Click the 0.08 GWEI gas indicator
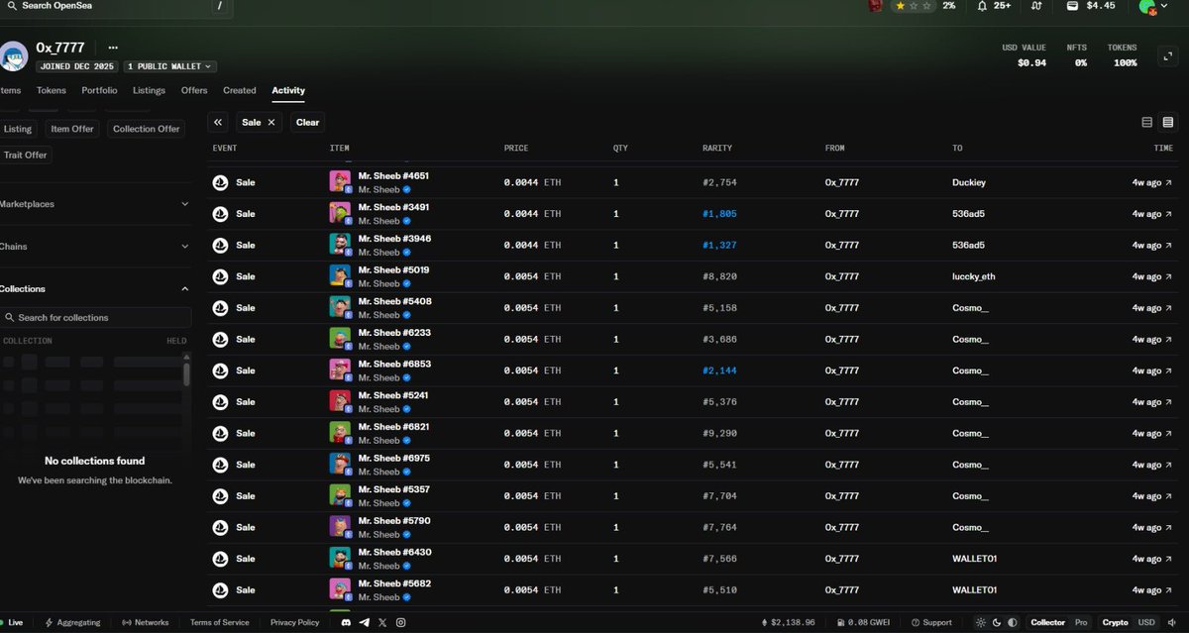 point(865,622)
